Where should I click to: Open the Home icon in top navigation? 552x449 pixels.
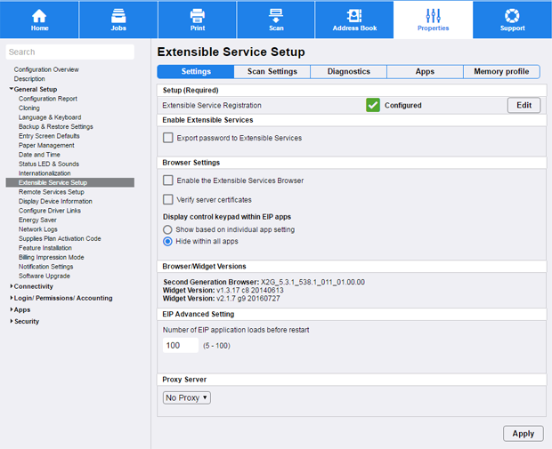[39, 15]
